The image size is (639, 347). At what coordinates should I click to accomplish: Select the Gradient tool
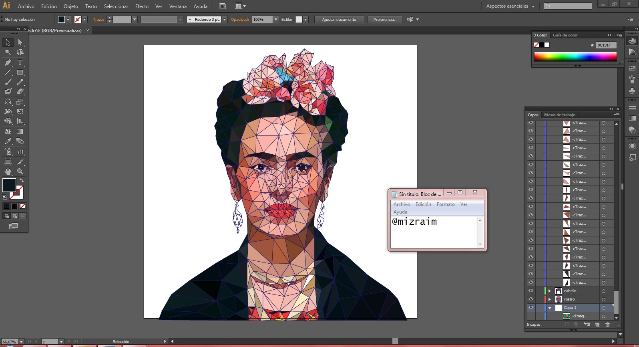tap(20, 131)
